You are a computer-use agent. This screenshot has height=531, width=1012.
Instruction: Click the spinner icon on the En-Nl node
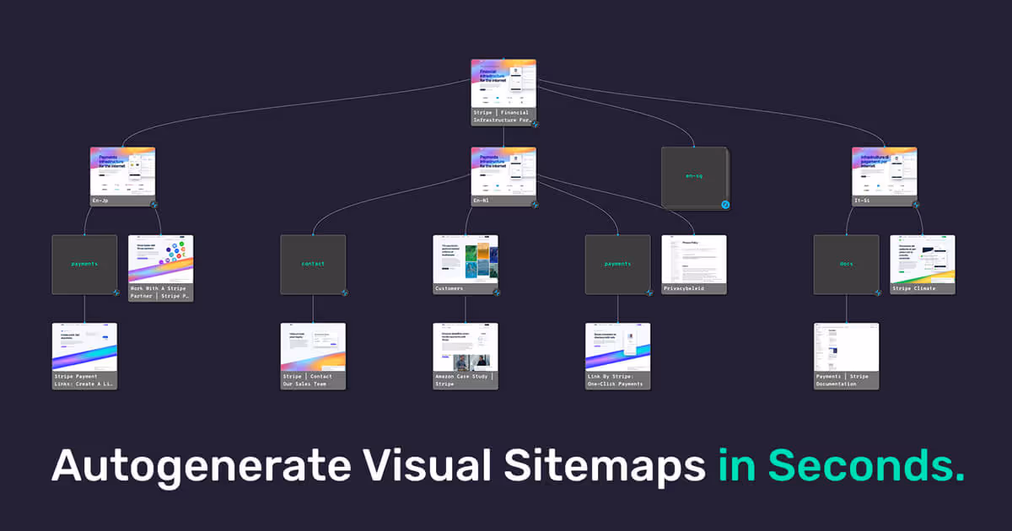pos(534,204)
